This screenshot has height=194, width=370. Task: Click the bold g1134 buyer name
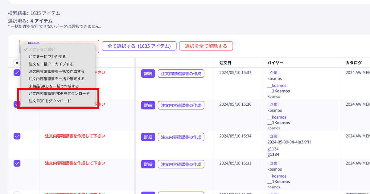tap(273, 154)
